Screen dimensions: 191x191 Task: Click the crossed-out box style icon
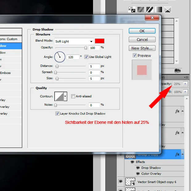coord(167,10)
